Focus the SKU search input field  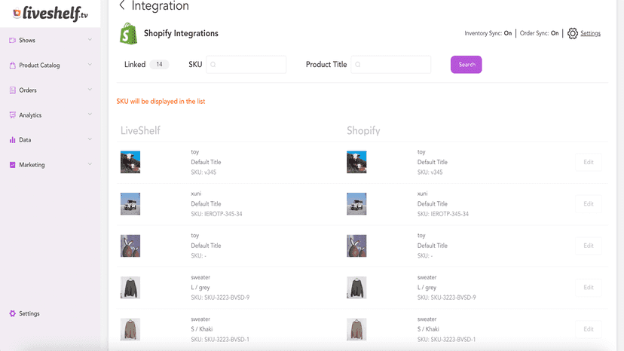coord(246,65)
